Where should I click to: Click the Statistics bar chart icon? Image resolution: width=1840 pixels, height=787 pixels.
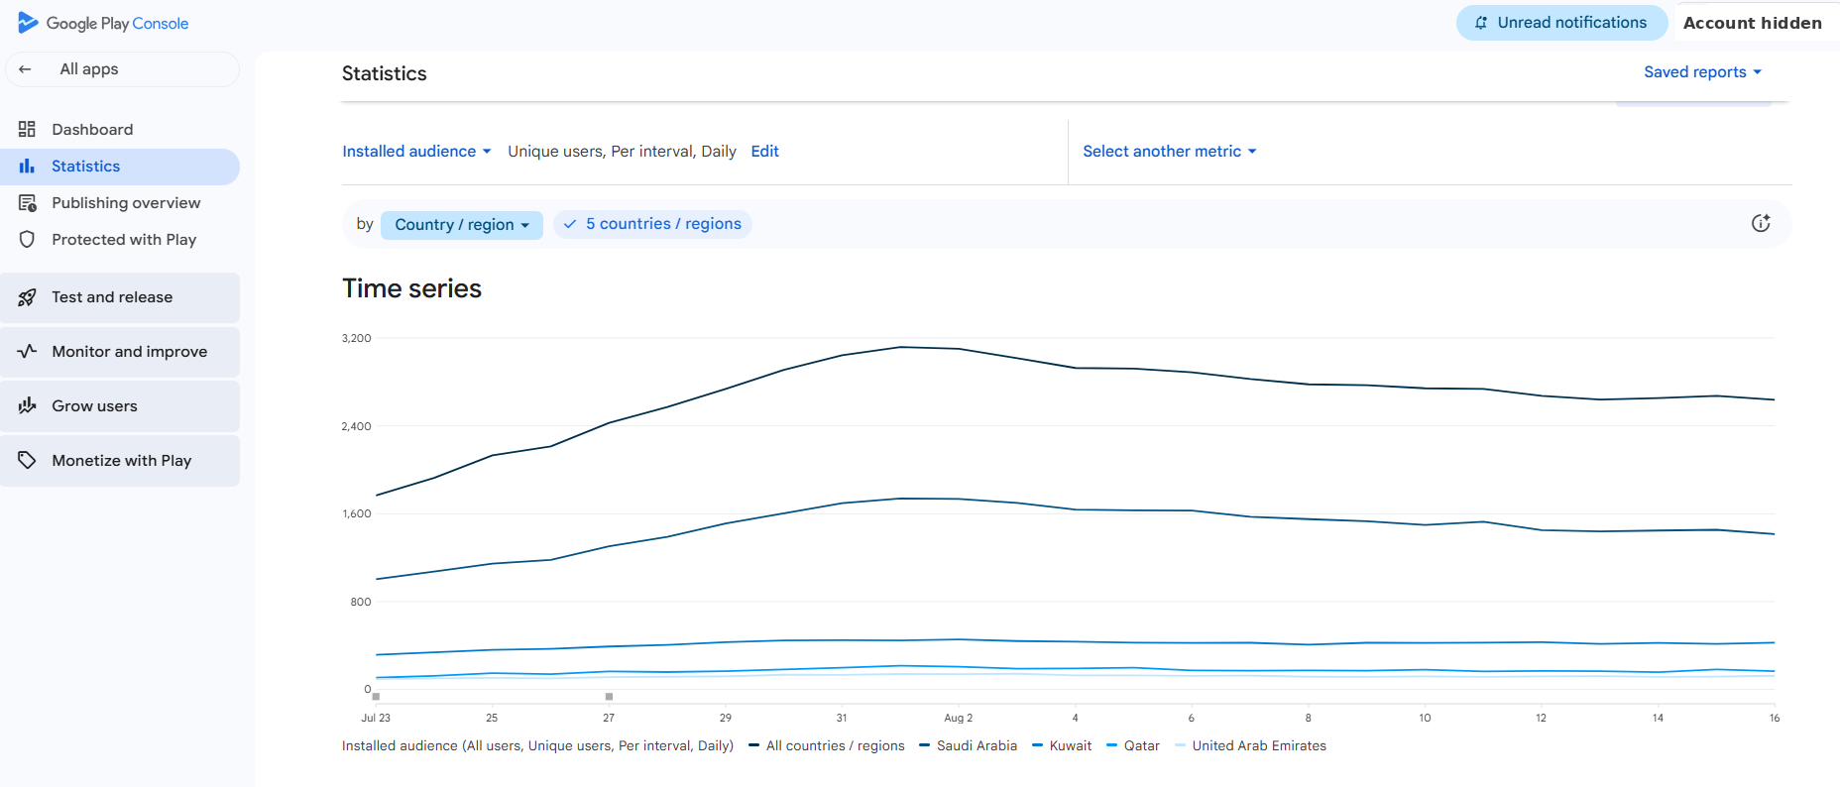click(x=27, y=167)
